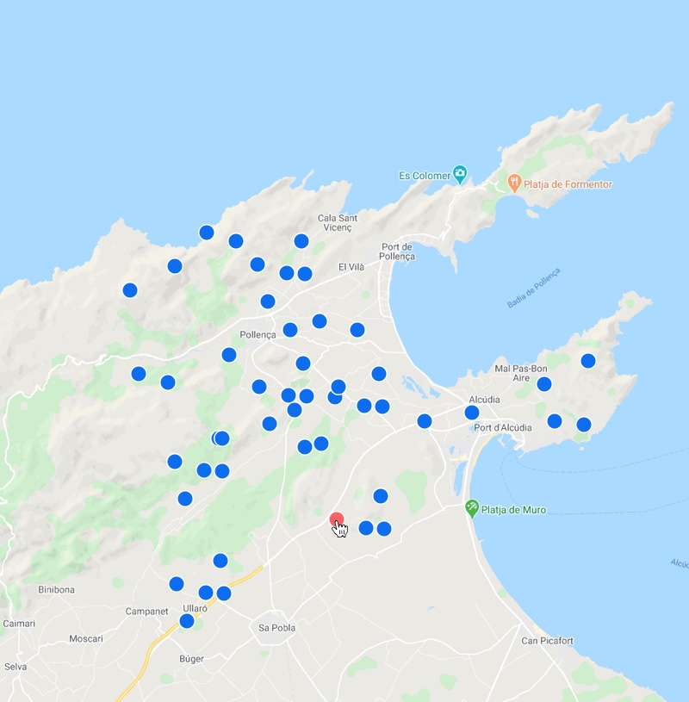Select the Badia de Pollença bay label
The image size is (689, 702).
533,288
